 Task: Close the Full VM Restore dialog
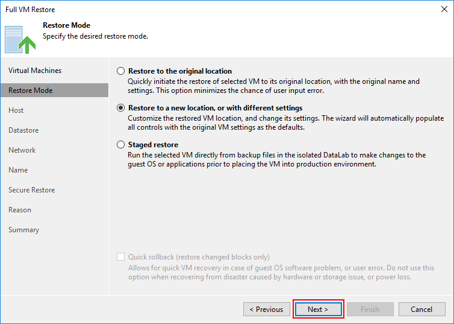point(444,9)
